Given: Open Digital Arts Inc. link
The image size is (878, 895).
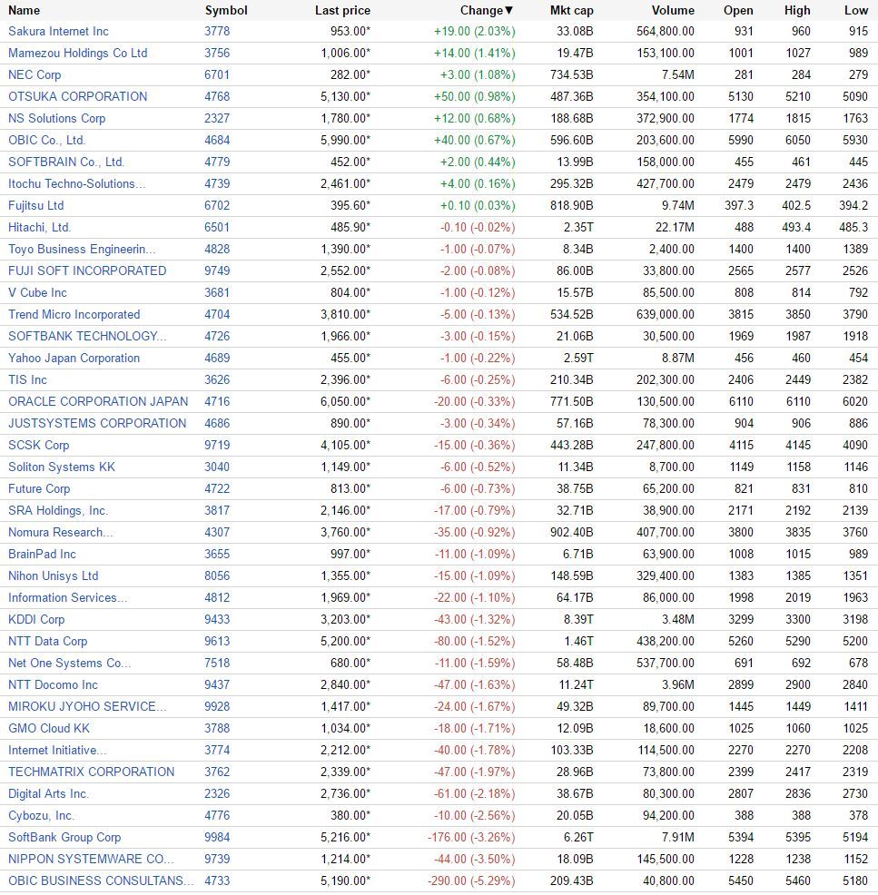Looking at the screenshot, I should 48,793.
